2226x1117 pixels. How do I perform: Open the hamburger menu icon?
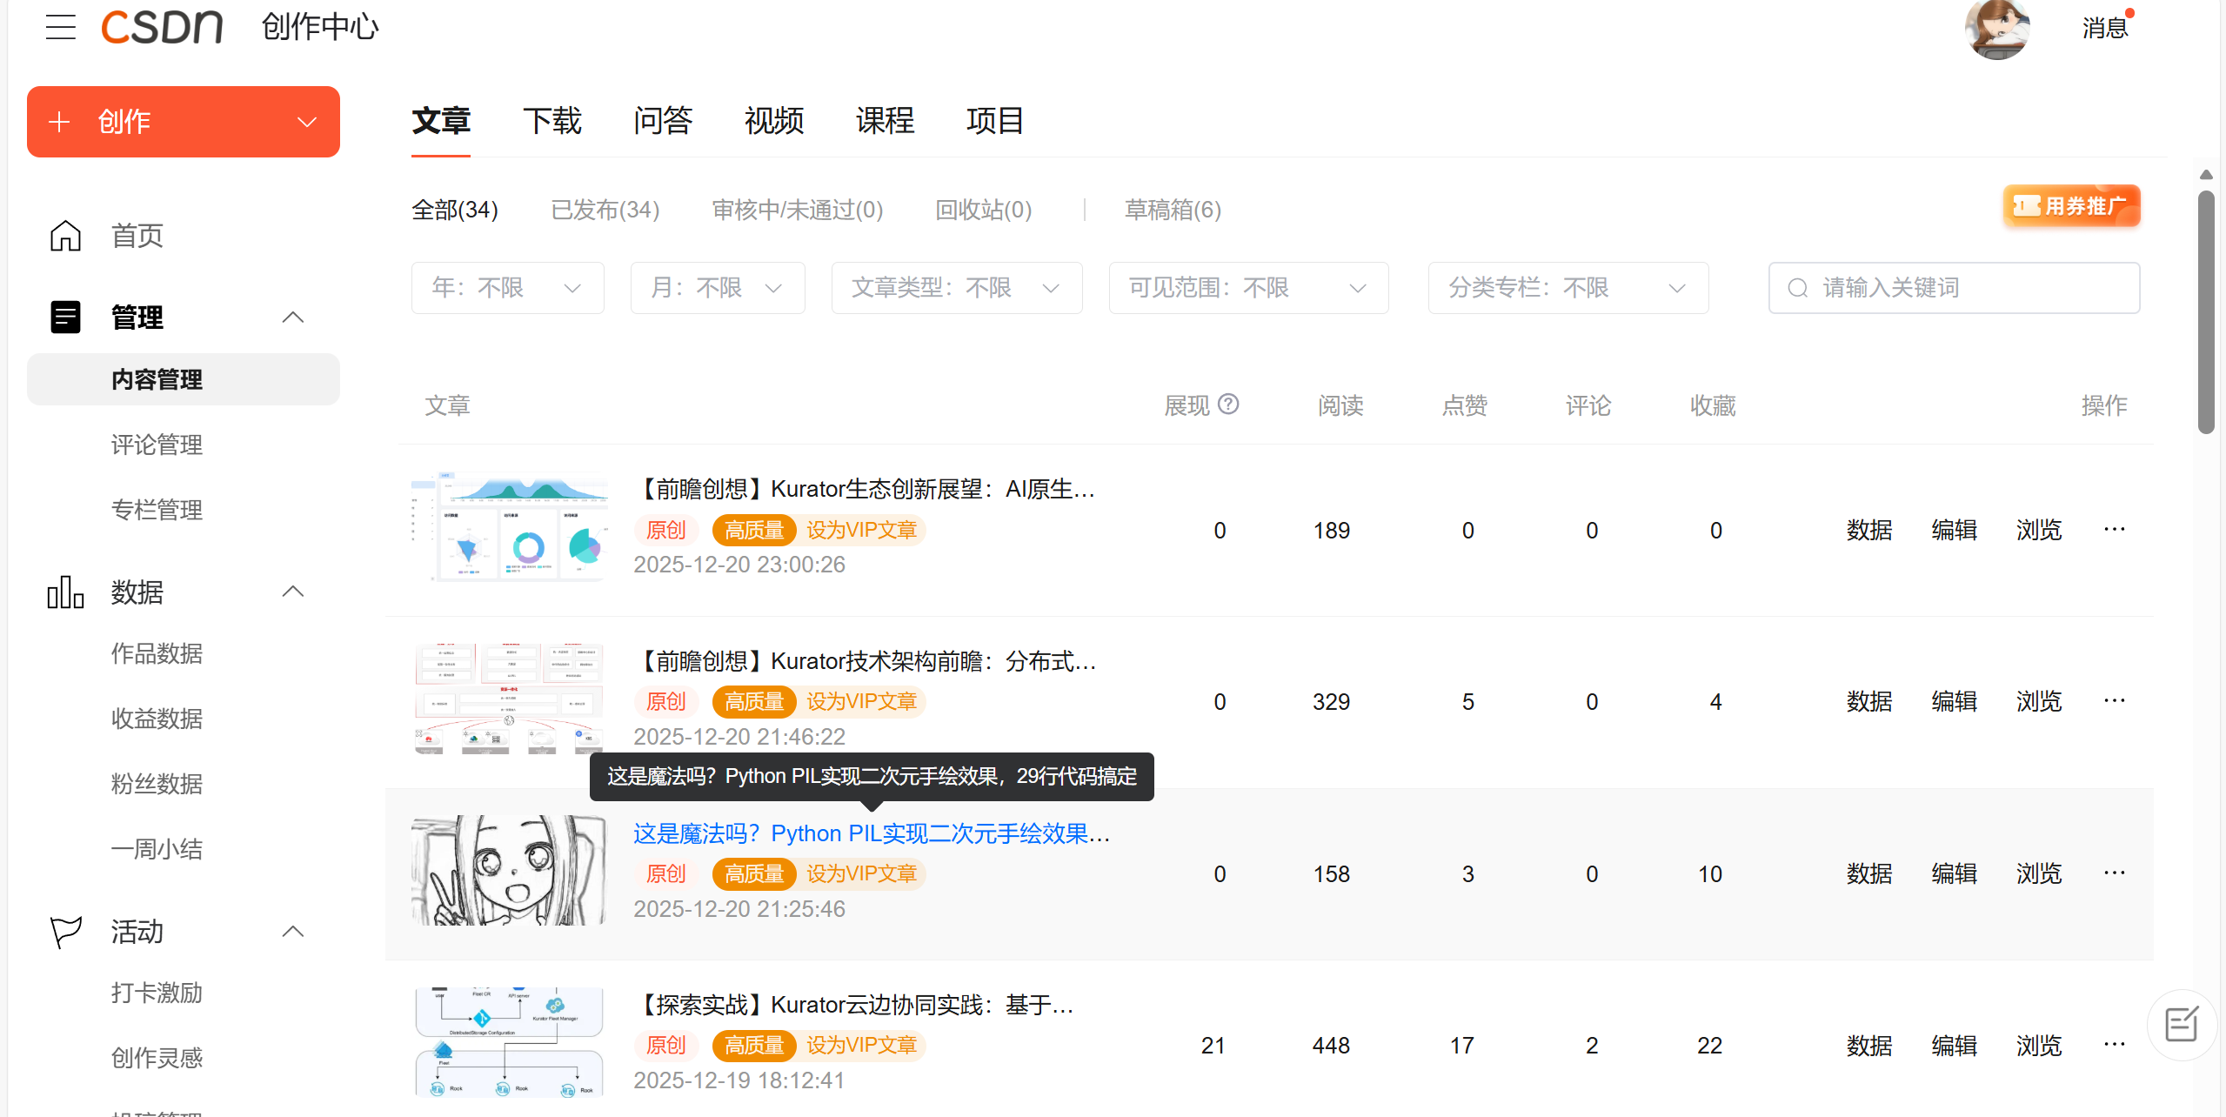(61, 27)
